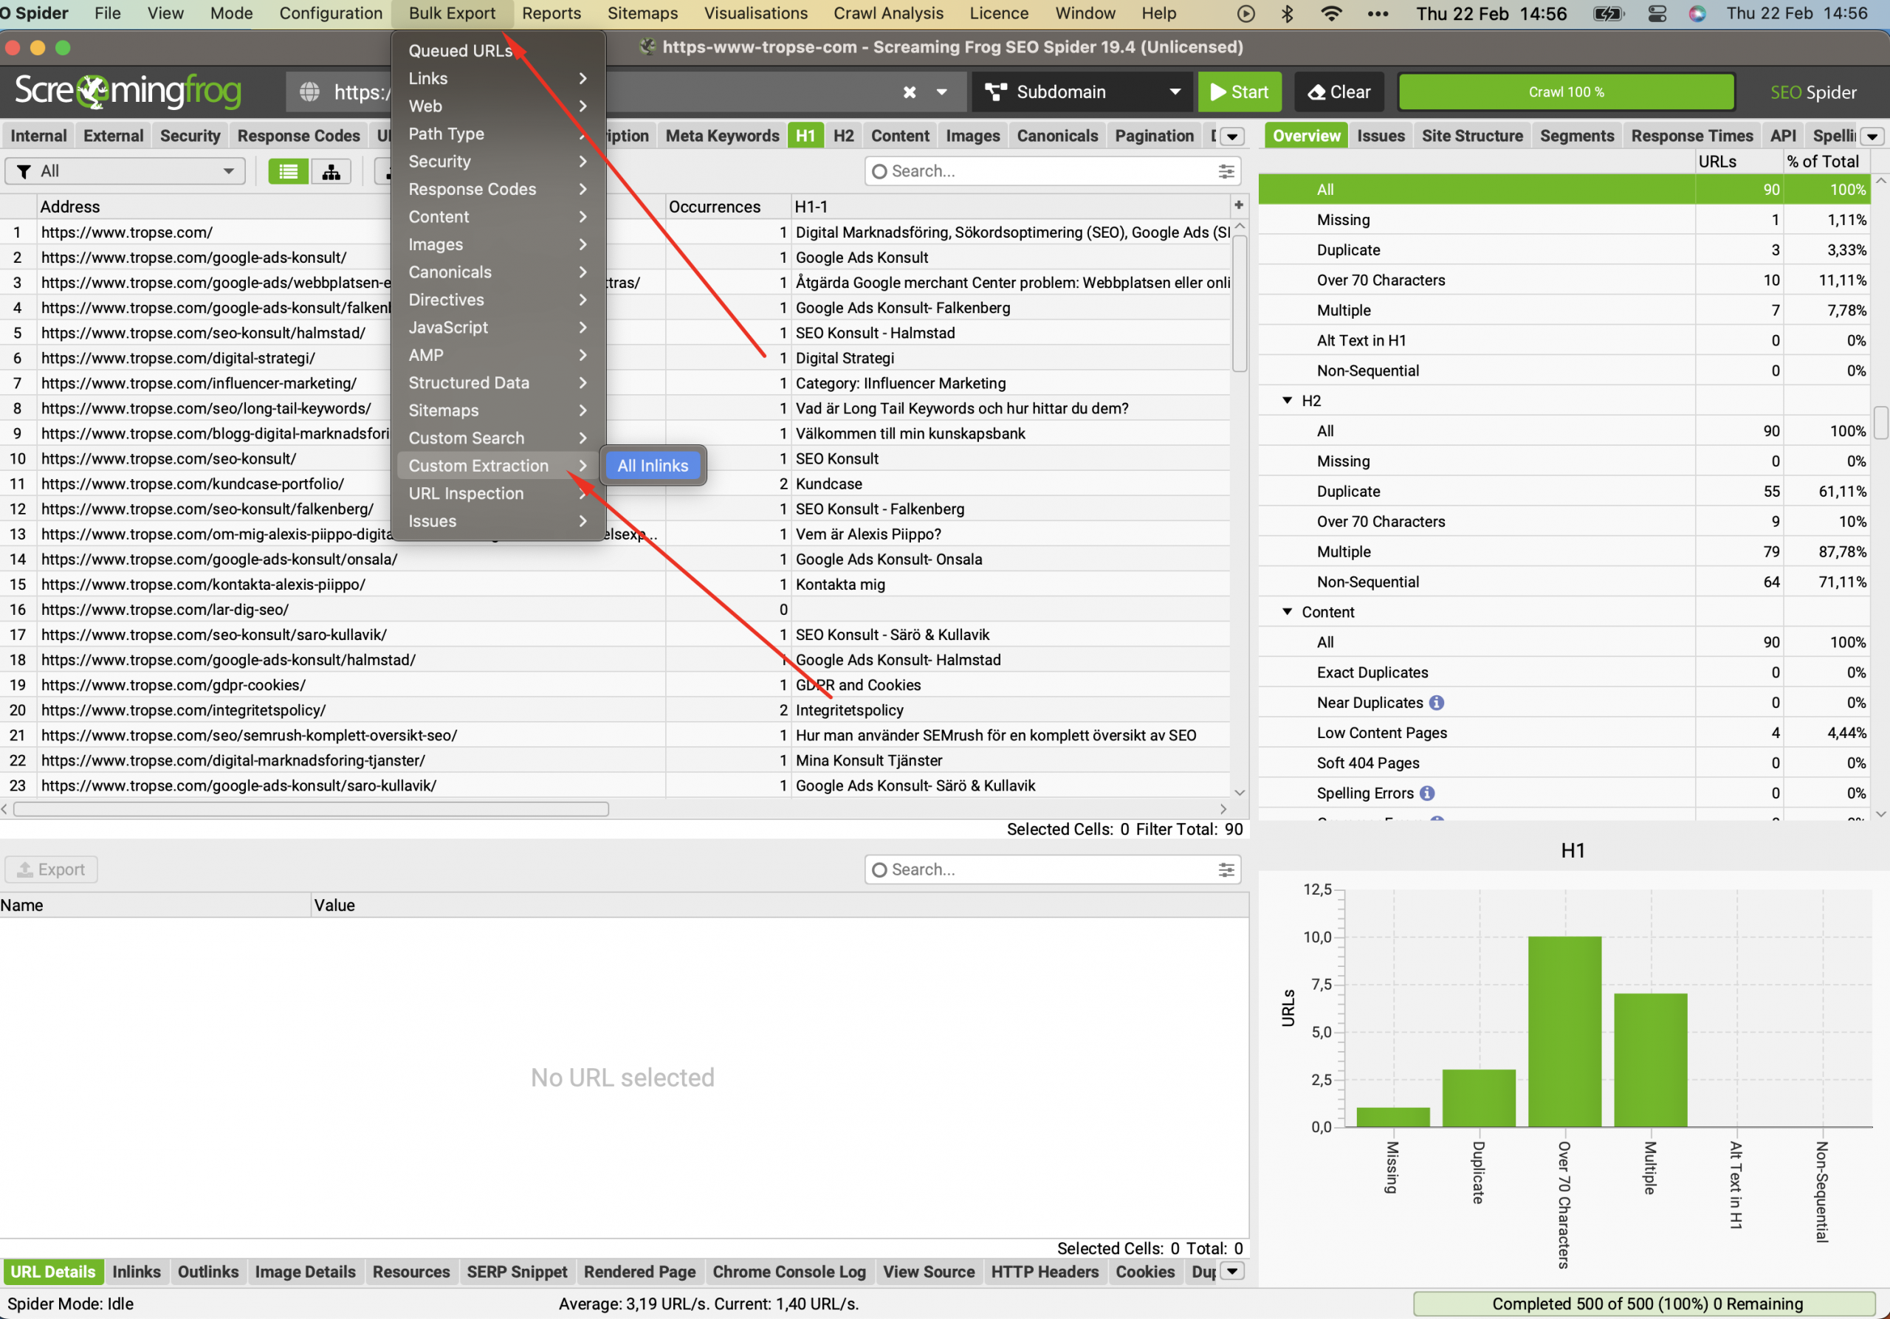Switch to the Issues tab
This screenshot has height=1319, width=1890.
pos(1381,136)
